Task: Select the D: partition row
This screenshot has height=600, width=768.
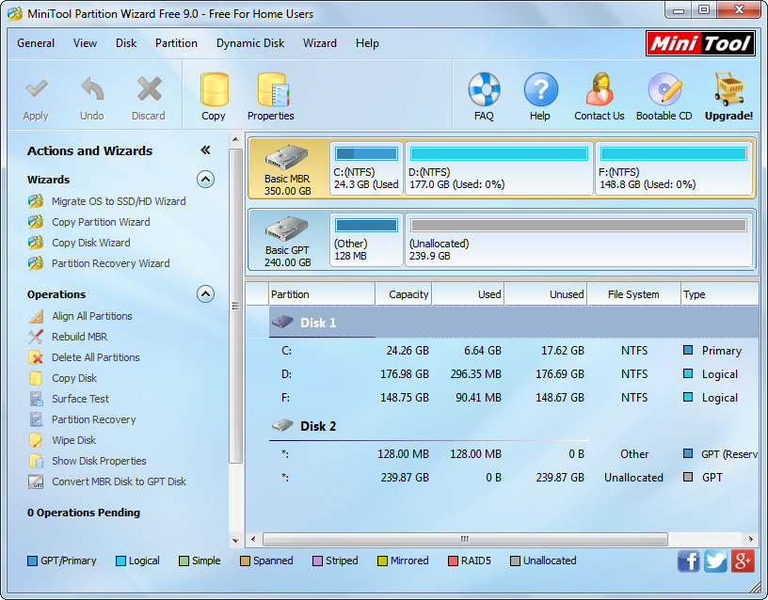Action: click(502, 374)
